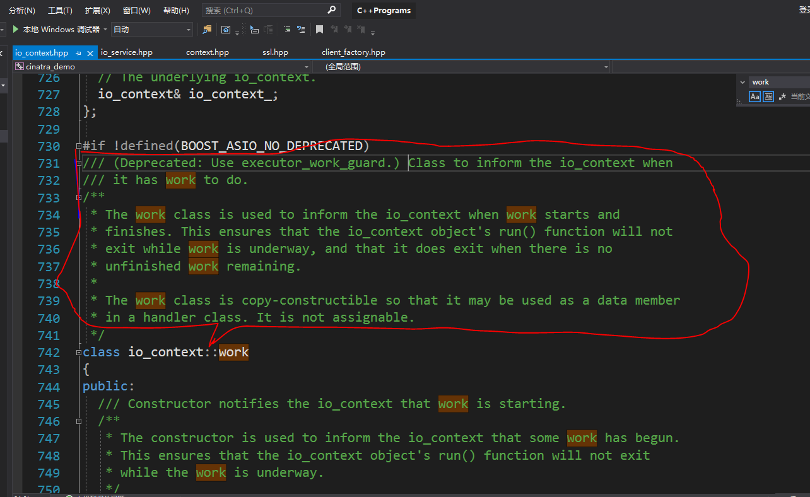Toggle match whole word in find box
The image size is (810, 497).
pos(768,96)
